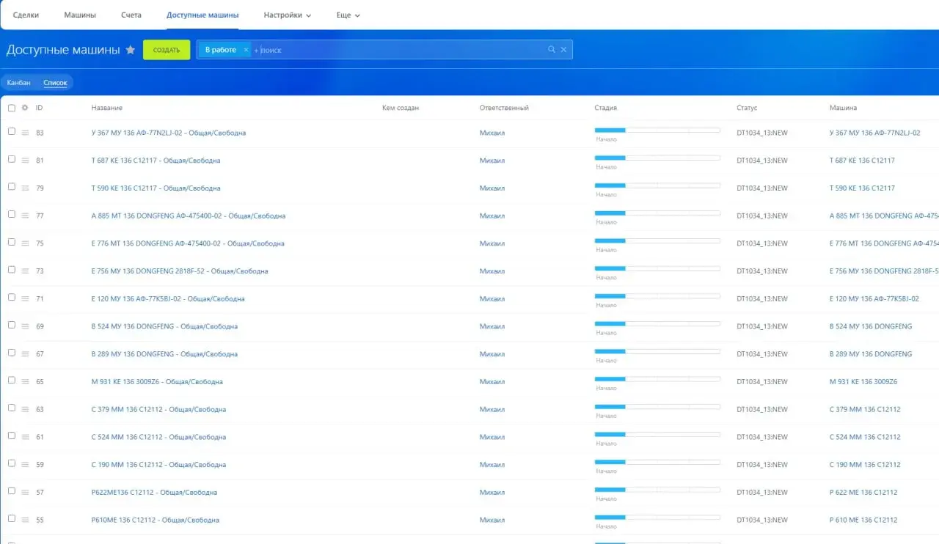
Task: Sort by the Название column header
Action: [x=107, y=108]
